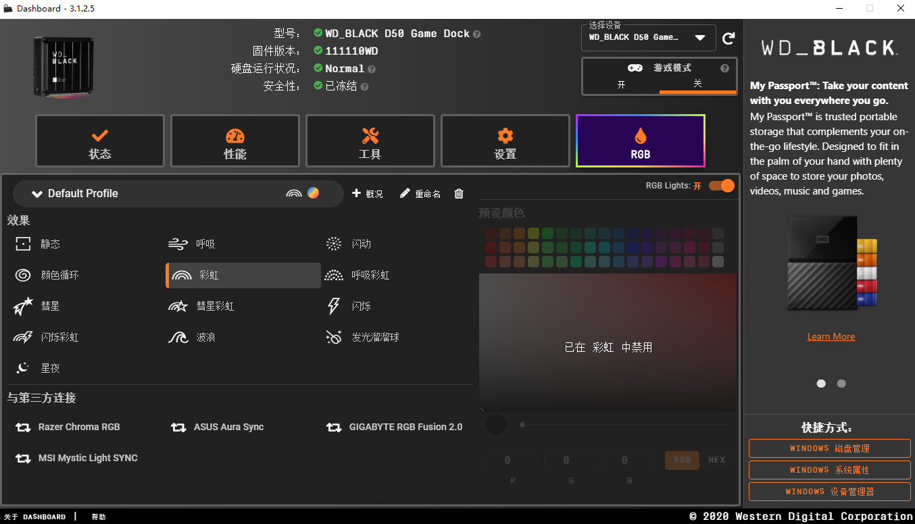This screenshot has height=524, width=915.
Task: Set game mode to 关 off
Action: [697, 84]
